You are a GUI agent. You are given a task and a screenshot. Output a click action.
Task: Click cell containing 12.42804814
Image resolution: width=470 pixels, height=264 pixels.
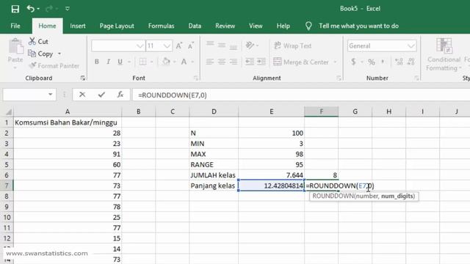[x=271, y=186]
